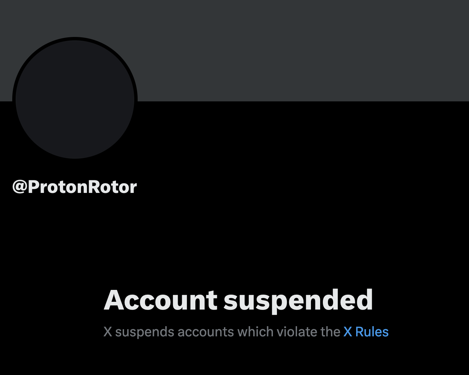This screenshot has width=469, height=375.
Task: Click the word "Account" in the heading
Action: 160,300
